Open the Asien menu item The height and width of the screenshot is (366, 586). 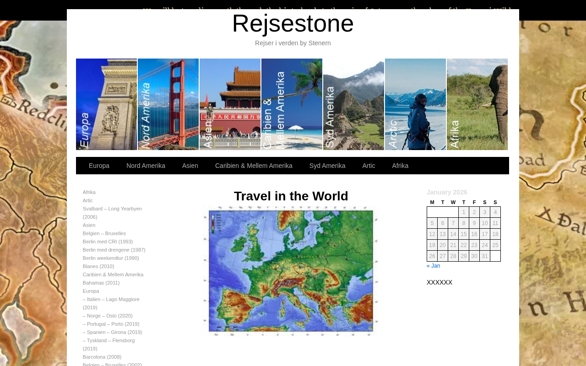(x=190, y=166)
